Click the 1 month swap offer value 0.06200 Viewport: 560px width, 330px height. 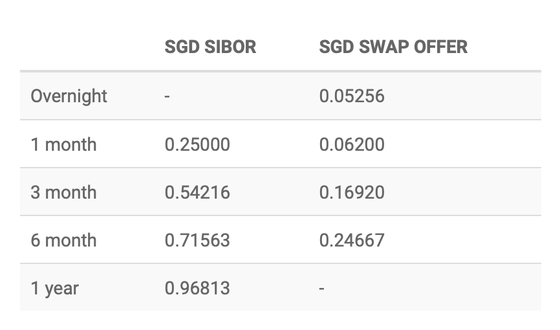[352, 144]
